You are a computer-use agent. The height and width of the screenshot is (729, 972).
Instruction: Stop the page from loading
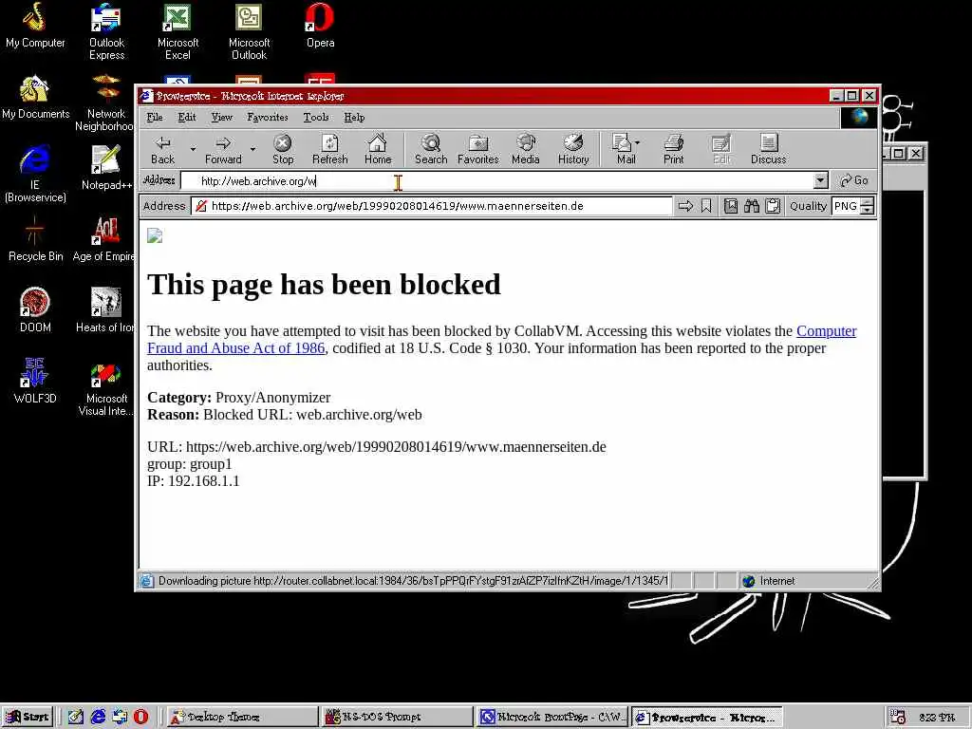(283, 149)
